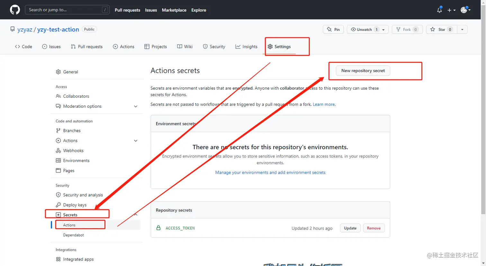Switch to the Actions tab
Viewport: 486px width, 266px height.
(124, 47)
